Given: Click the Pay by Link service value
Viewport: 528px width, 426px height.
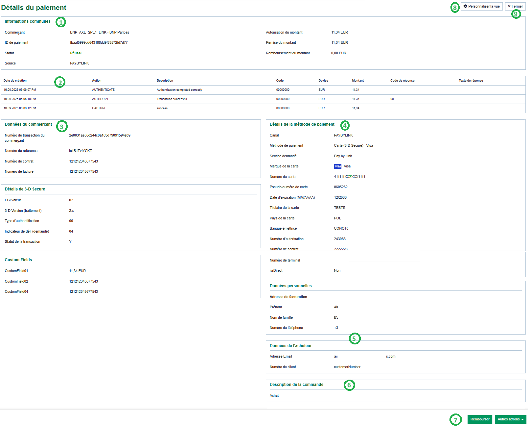Looking at the screenshot, I should pos(343,156).
